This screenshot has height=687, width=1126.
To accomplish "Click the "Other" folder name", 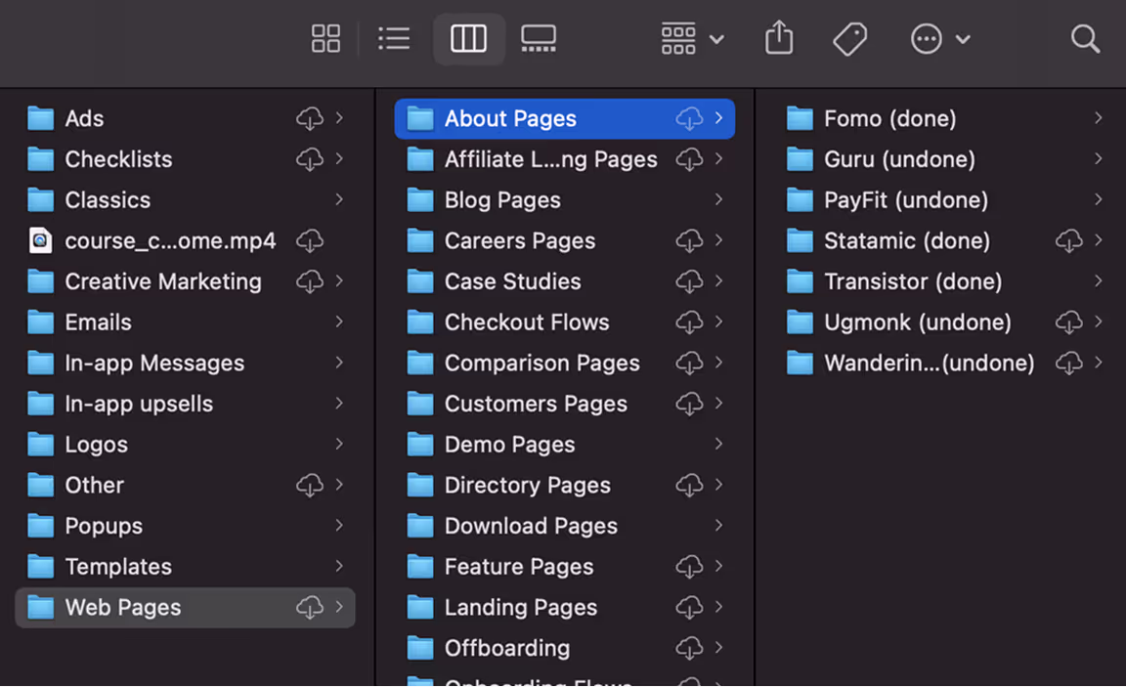I will pyautogui.click(x=94, y=486).
